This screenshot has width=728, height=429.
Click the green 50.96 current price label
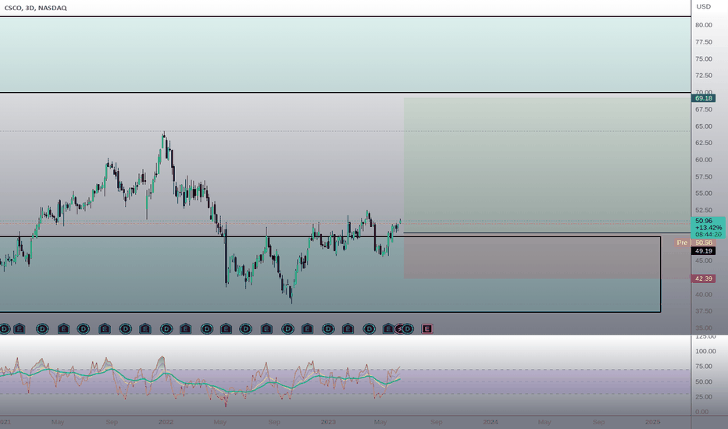click(x=708, y=227)
